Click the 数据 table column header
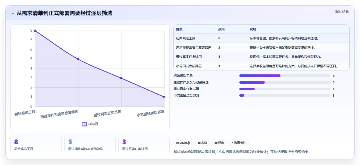Viewport: 360px width, 165px height. click(221, 29)
